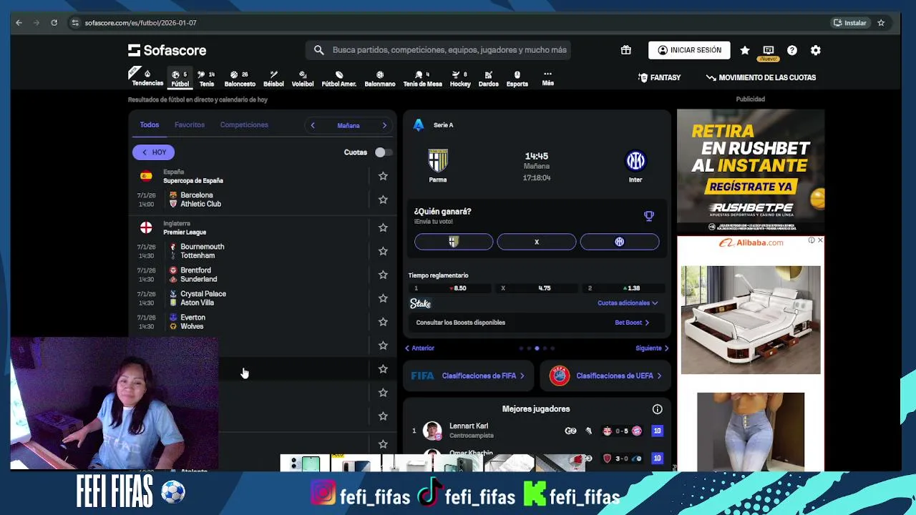Open the settings gear icon

(816, 50)
